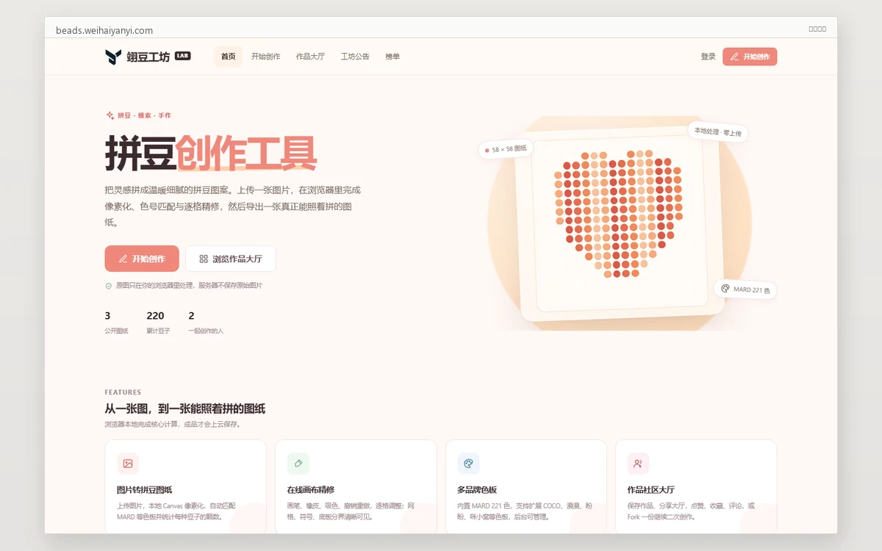
Task: Click the 作品社区大厅 card title
Action: point(651,490)
